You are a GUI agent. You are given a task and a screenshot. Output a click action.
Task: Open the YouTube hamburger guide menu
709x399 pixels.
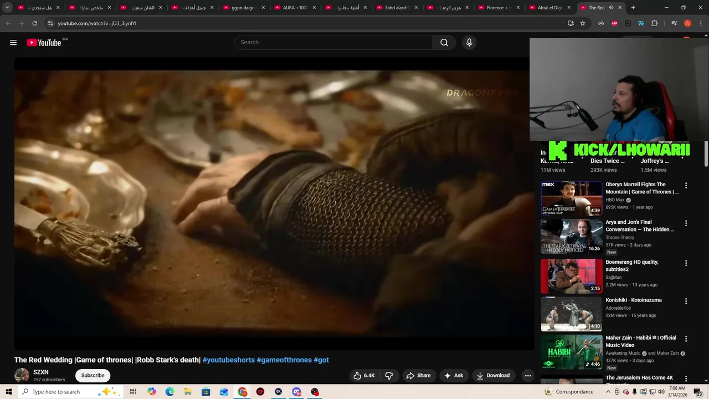pos(13,43)
